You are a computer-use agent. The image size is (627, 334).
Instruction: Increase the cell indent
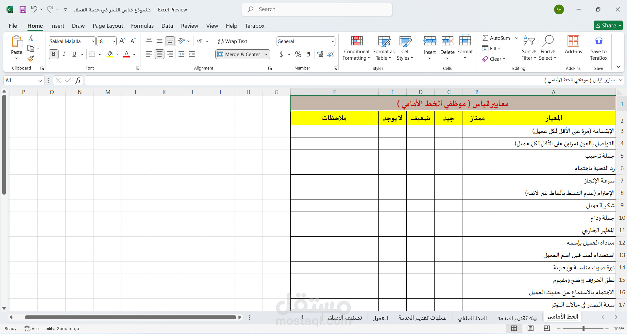click(x=192, y=54)
